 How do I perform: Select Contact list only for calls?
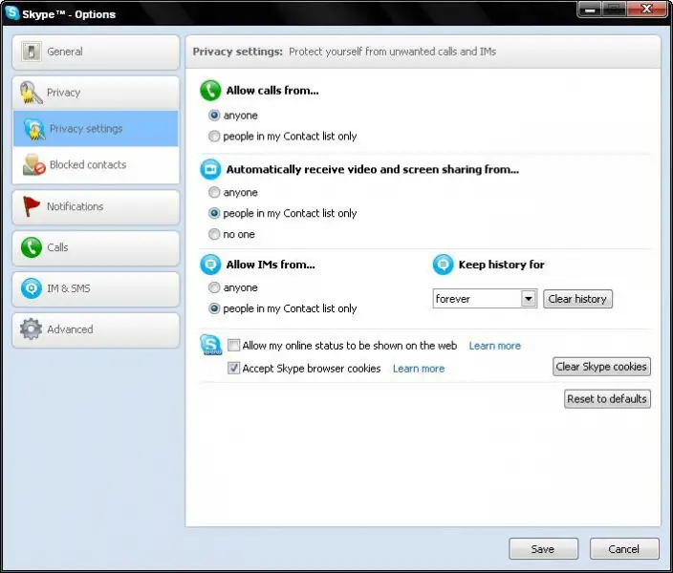pos(214,137)
